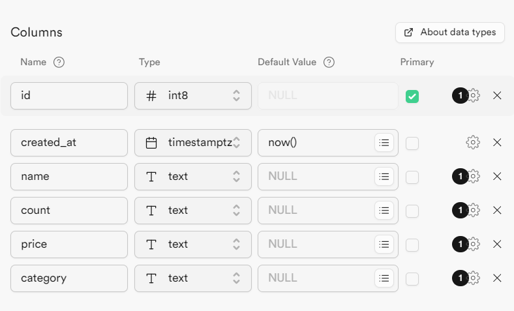This screenshot has width=514, height=311.
Task: Change timestamptz type dropdown for created_at
Action: (x=193, y=142)
